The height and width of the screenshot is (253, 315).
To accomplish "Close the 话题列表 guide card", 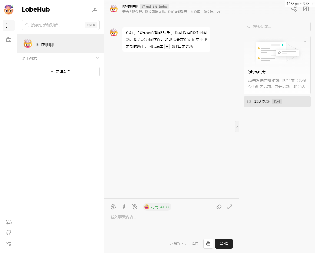I will (x=305, y=41).
